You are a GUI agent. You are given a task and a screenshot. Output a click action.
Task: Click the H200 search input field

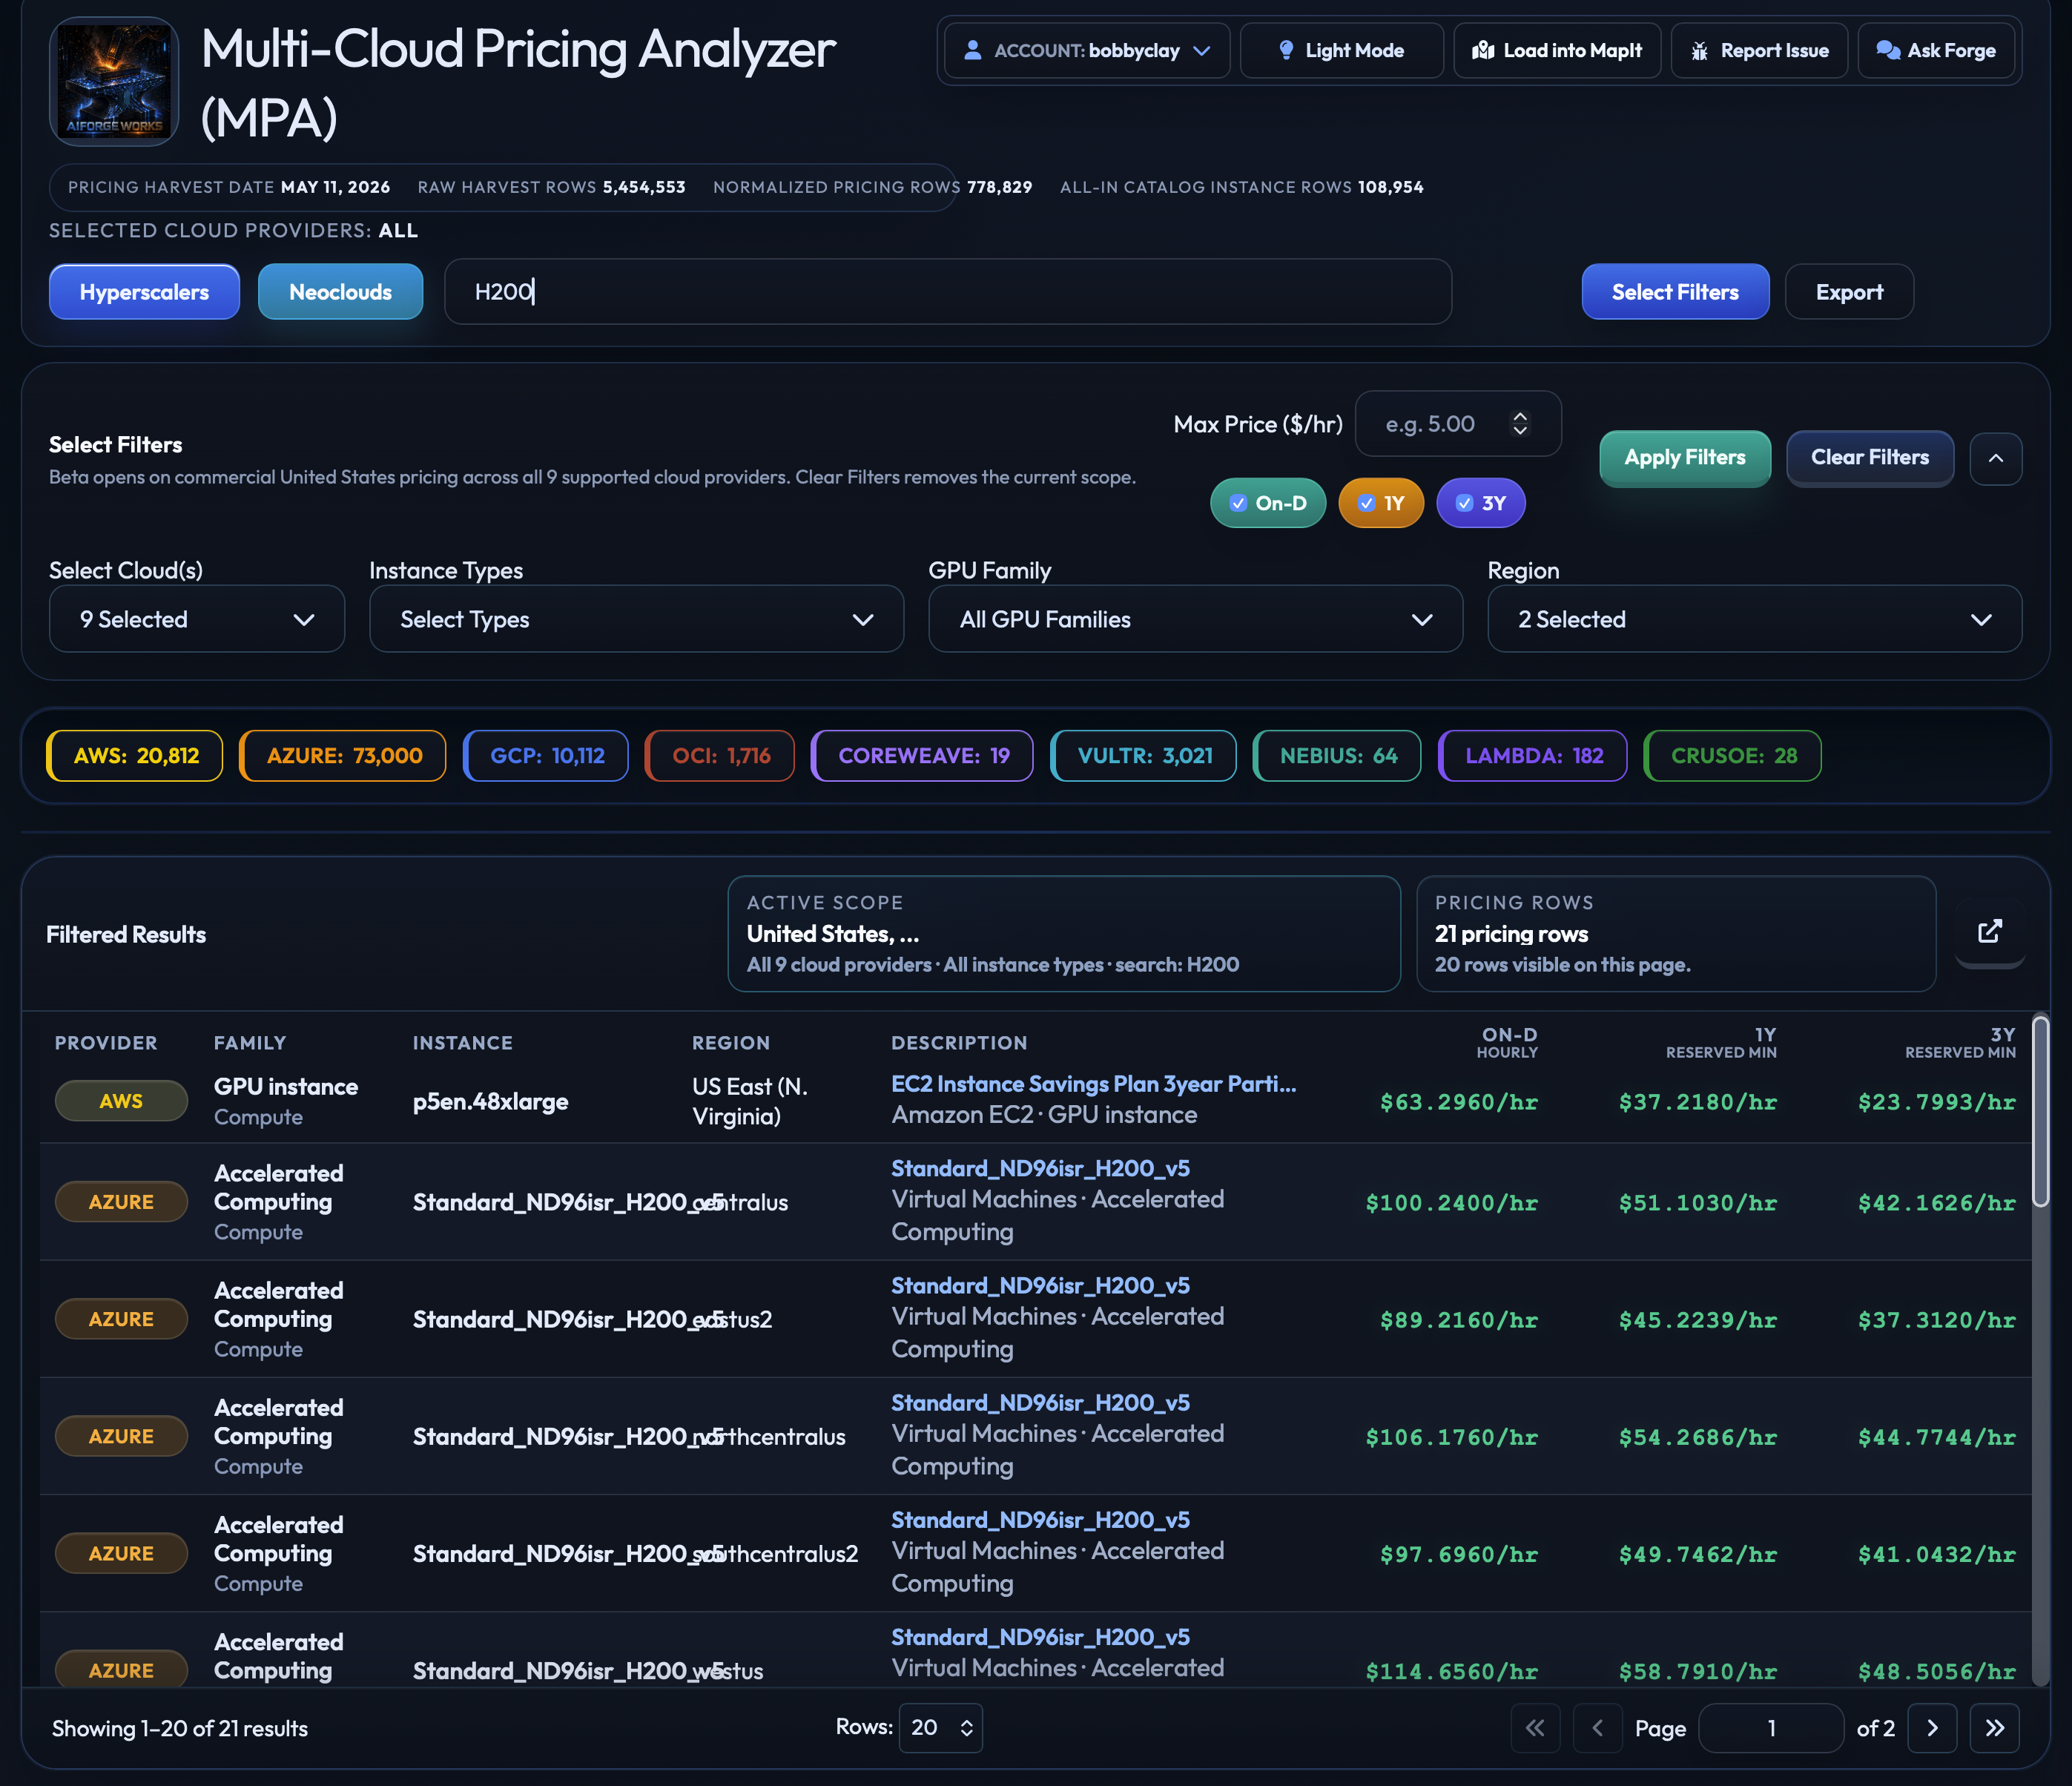[947, 292]
